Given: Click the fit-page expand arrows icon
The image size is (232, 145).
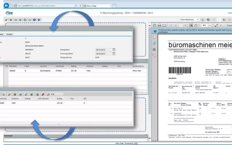Looking at the screenshot, I should [x=216, y=25].
